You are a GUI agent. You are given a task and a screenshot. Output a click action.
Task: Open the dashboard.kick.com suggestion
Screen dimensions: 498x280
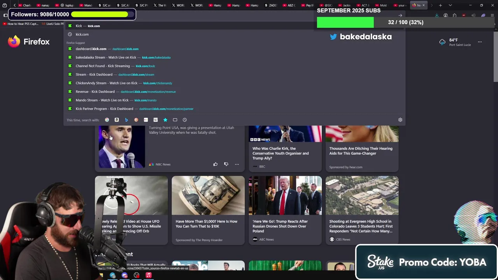pyautogui.click(x=235, y=49)
